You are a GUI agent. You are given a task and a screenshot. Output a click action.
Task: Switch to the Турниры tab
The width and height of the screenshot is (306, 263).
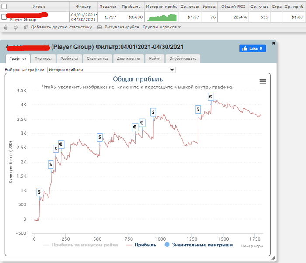click(x=43, y=59)
